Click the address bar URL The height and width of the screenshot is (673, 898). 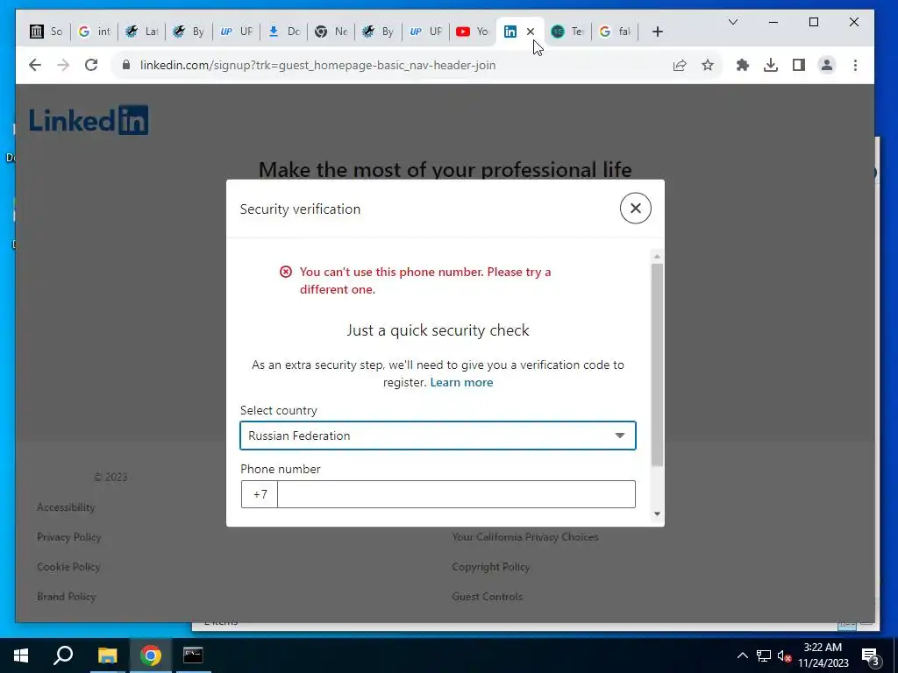pyautogui.click(x=317, y=65)
